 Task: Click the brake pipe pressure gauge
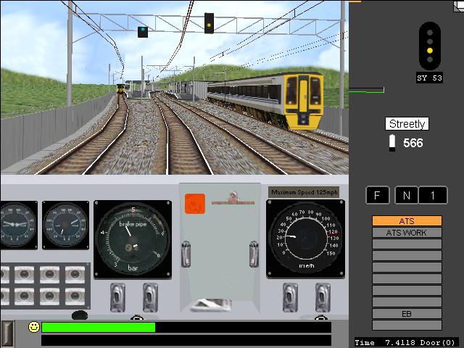tap(133, 239)
